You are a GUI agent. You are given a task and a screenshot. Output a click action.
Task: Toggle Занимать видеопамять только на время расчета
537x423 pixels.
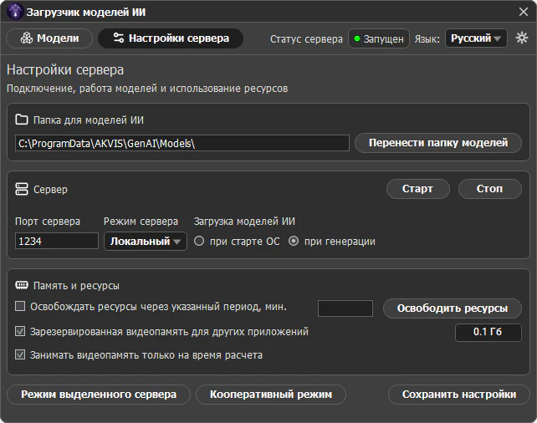click(x=20, y=354)
